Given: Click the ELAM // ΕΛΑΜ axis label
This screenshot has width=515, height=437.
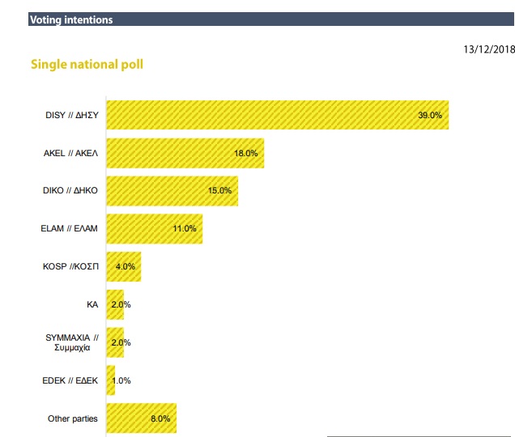Looking at the screenshot, I should (71, 229).
